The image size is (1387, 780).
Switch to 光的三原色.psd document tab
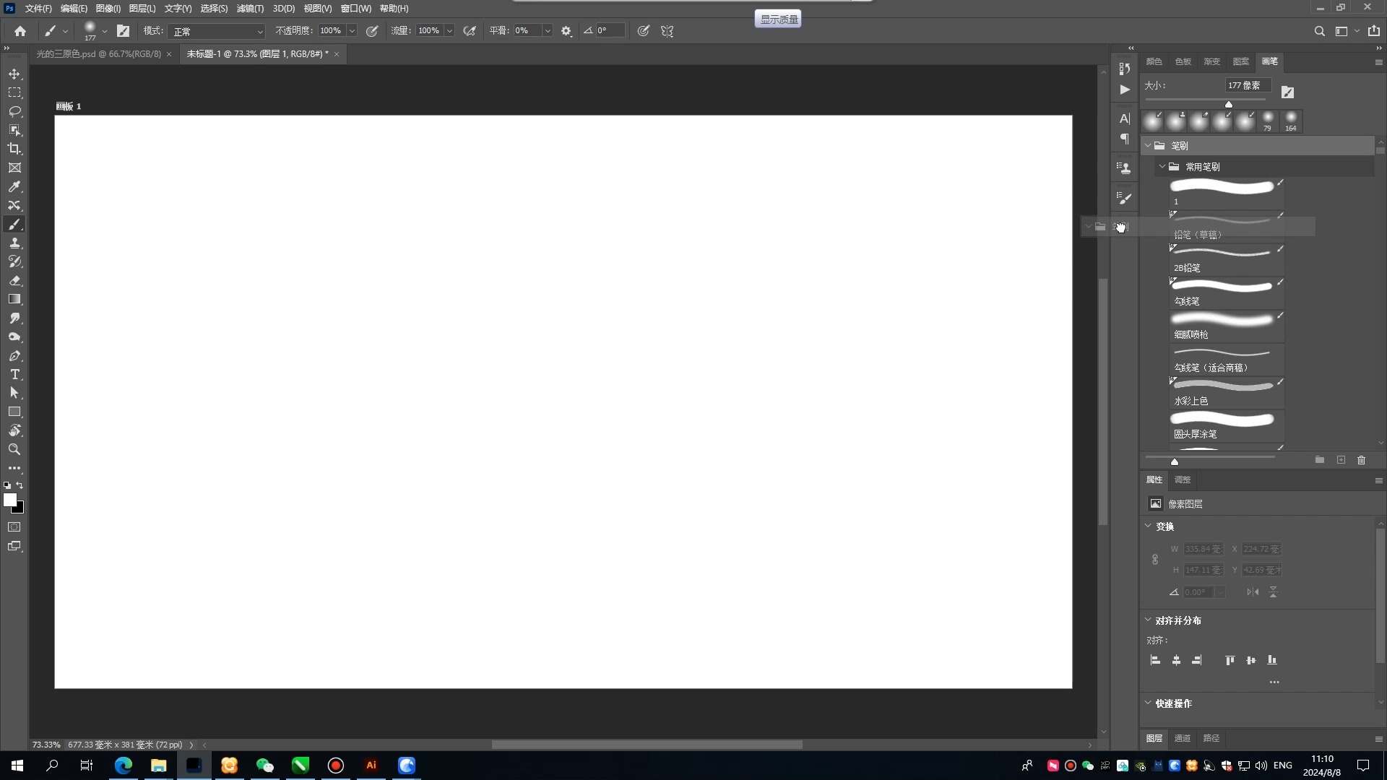point(98,54)
